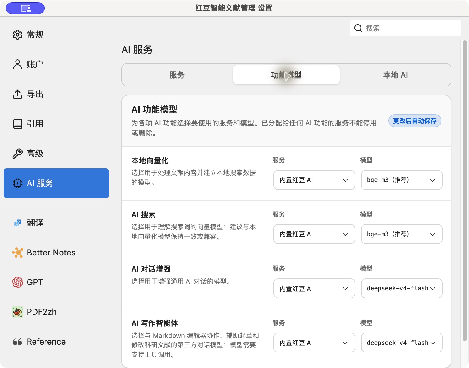
Task: Click the Better Notes plugin icon
Action: click(18, 253)
